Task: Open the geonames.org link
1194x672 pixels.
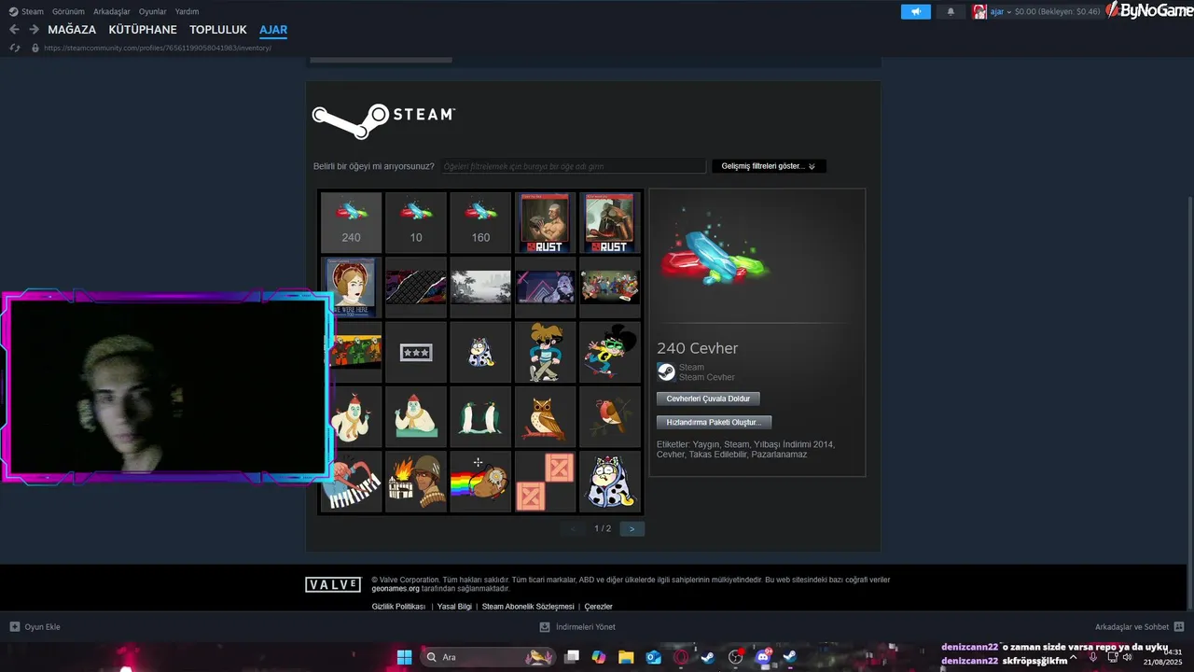Action: coord(396,589)
